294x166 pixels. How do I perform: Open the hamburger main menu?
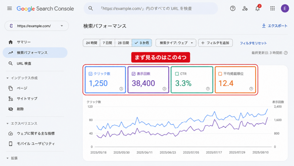tap(10, 9)
